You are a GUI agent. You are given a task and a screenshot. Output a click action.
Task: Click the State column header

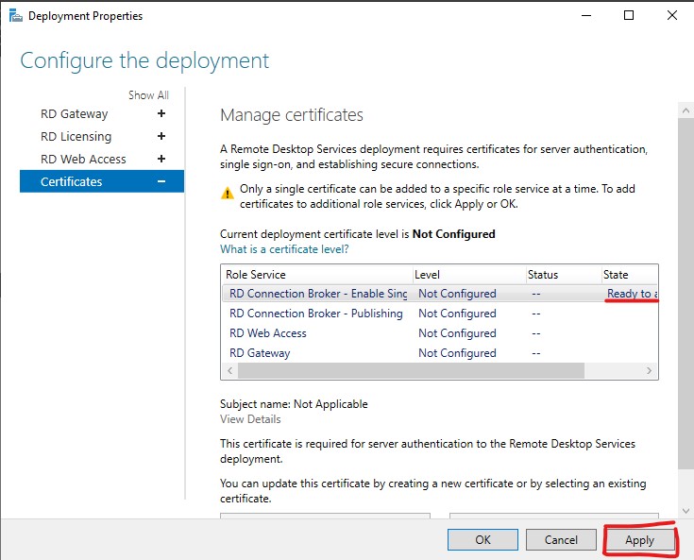coord(630,275)
